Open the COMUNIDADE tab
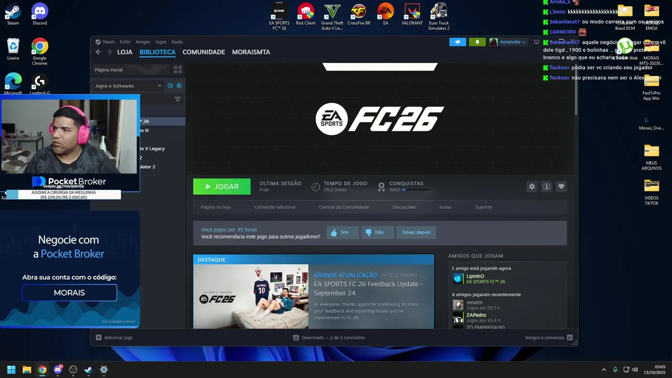This screenshot has width=672, height=378. pyautogui.click(x=204, y=52)
